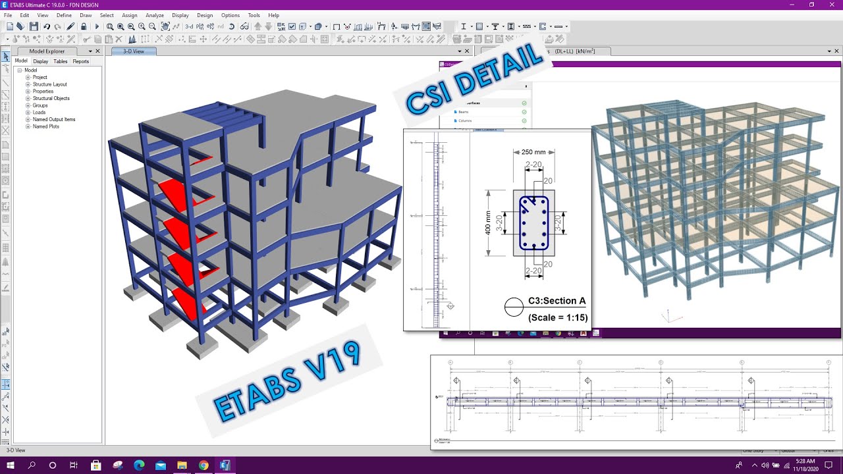Close the Model Explorer panel

98,51
